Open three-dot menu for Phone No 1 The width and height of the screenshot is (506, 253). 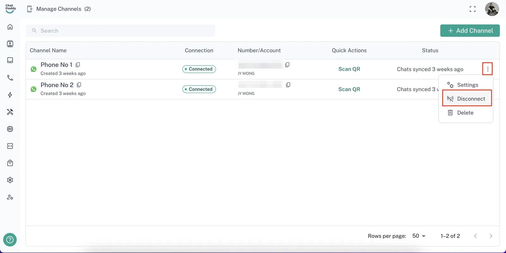(487, 69)
